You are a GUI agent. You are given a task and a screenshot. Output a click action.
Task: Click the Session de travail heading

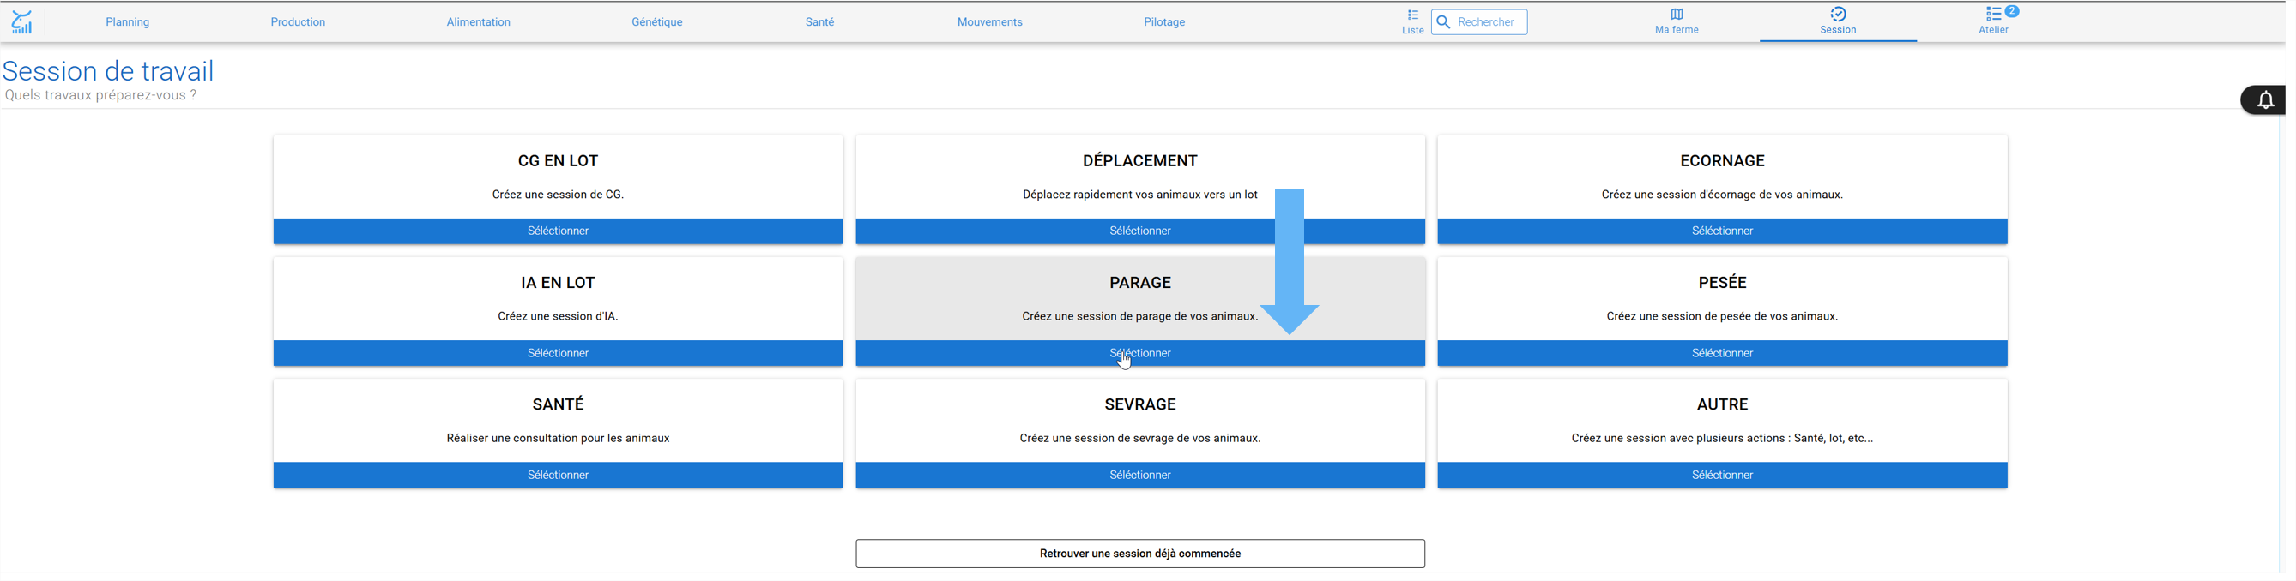[x=109, y=71]
